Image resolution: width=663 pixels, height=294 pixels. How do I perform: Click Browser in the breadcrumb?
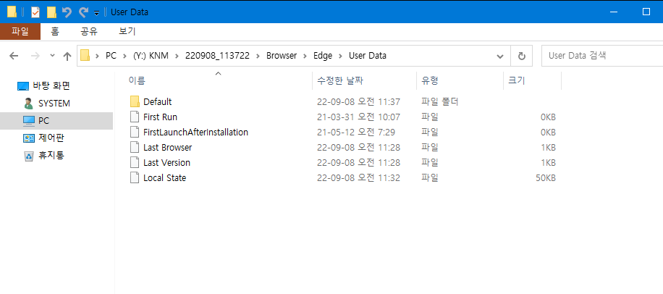[x=282, y=56]
